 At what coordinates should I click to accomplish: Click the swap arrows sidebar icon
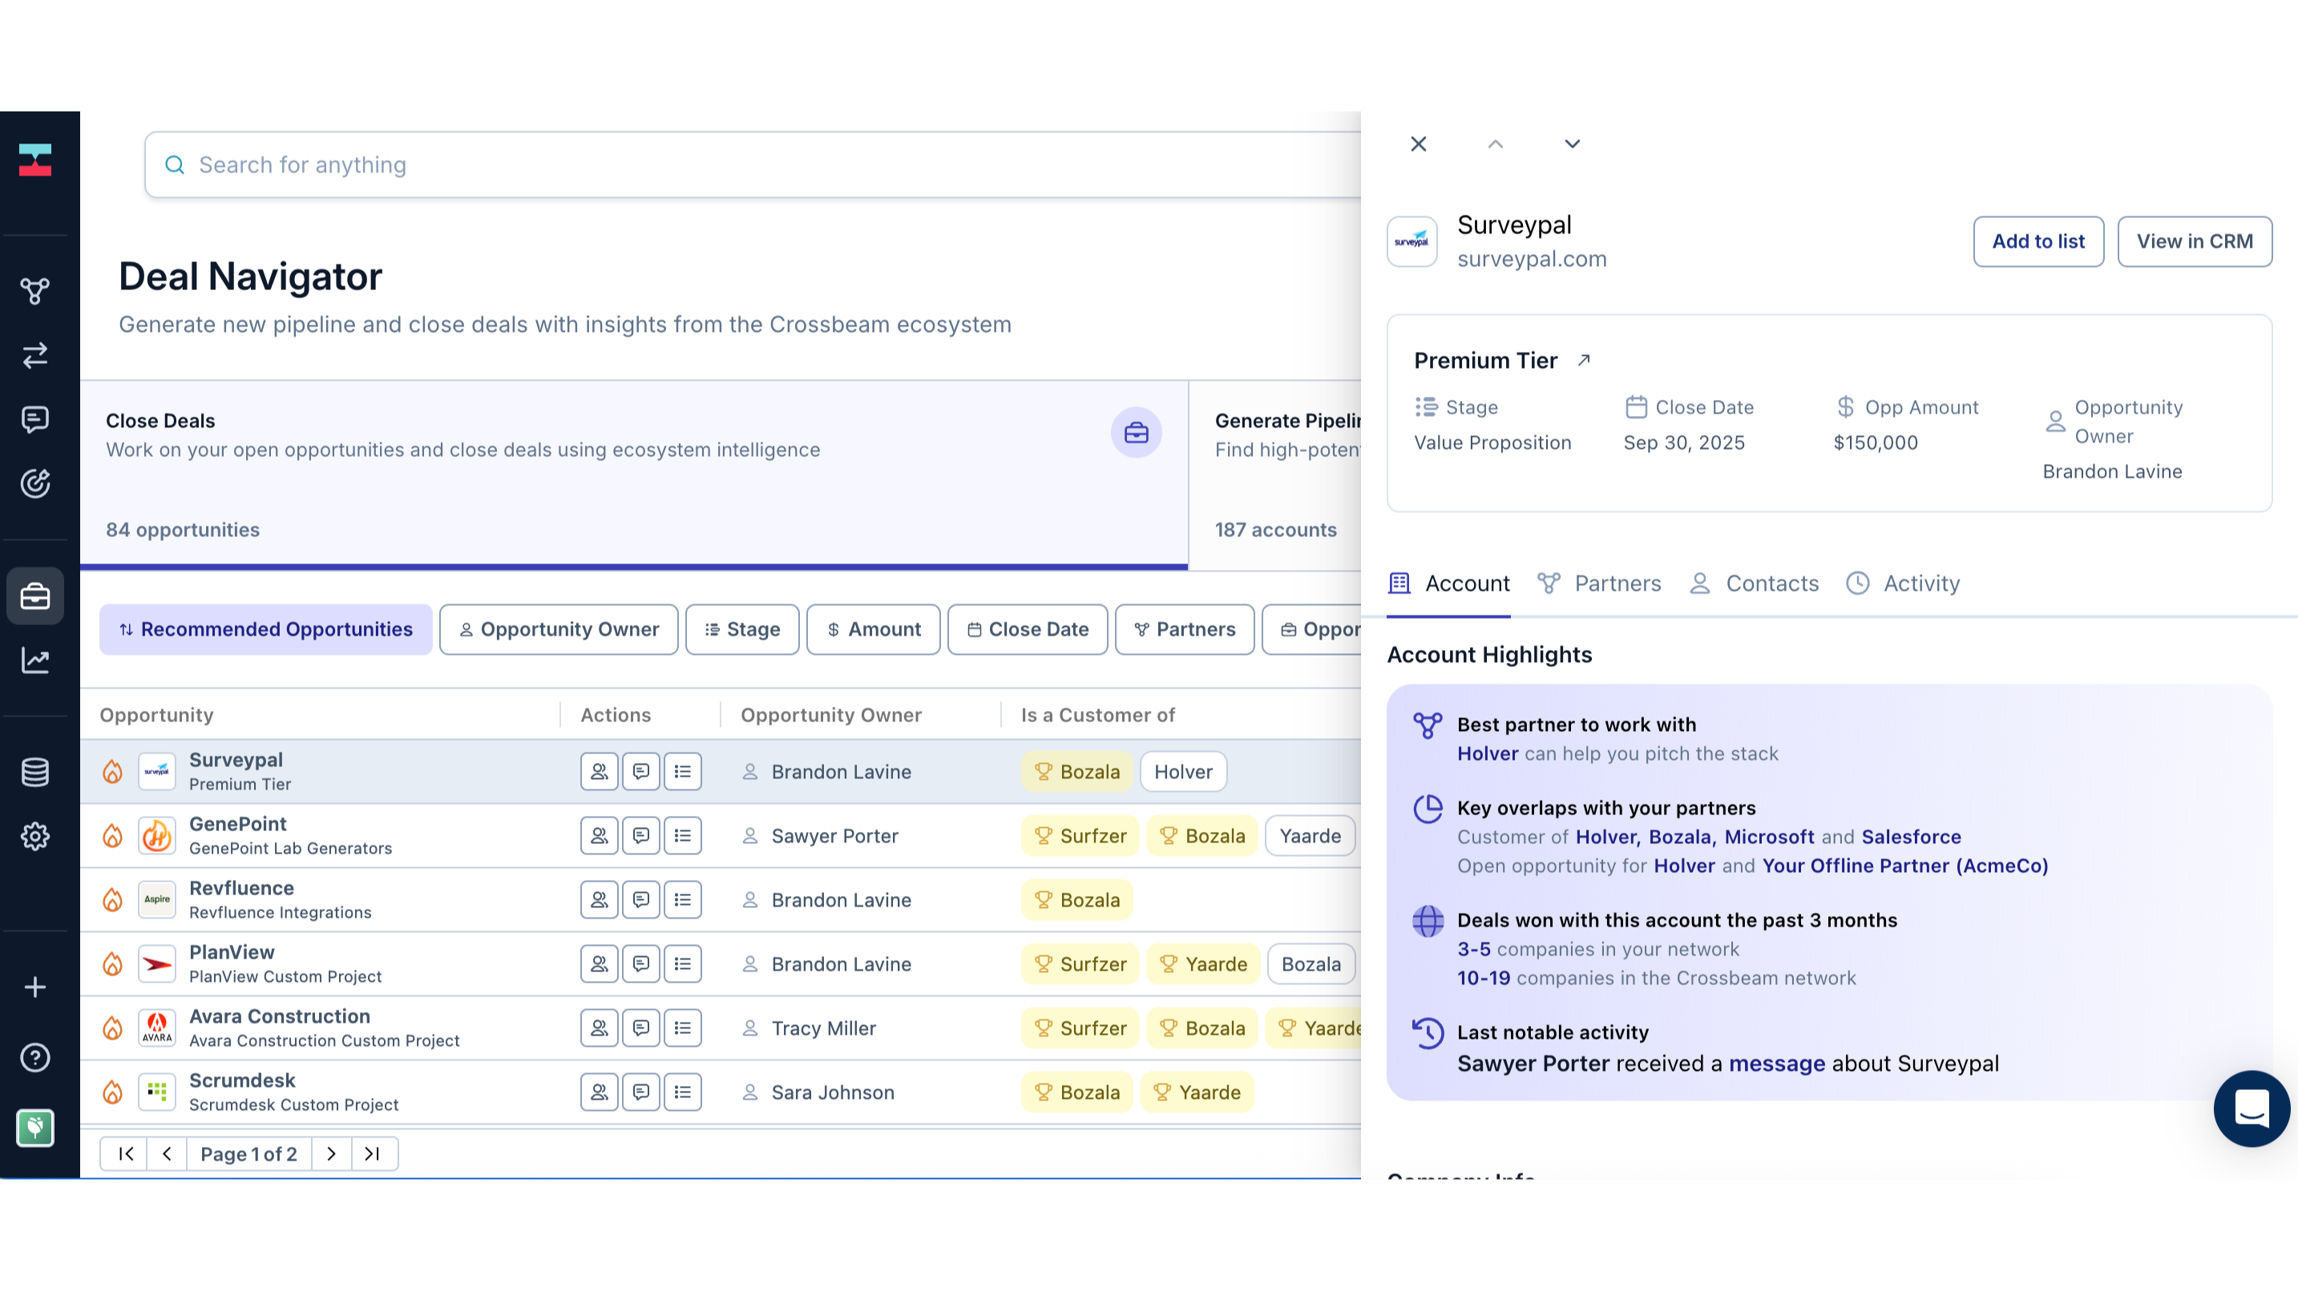[34, 355]
